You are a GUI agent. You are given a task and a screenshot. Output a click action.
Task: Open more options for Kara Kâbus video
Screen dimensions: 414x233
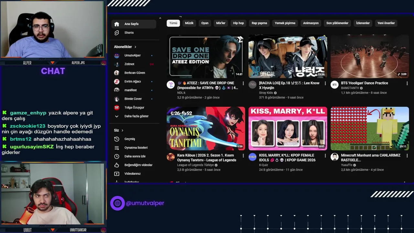243,156
